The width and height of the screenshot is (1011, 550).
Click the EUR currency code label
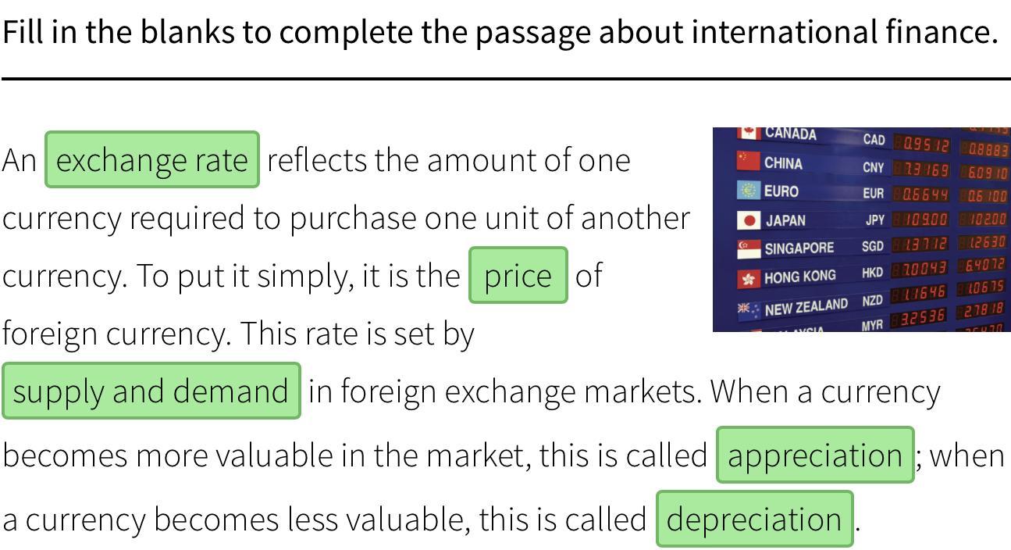[x=874, y=193]
